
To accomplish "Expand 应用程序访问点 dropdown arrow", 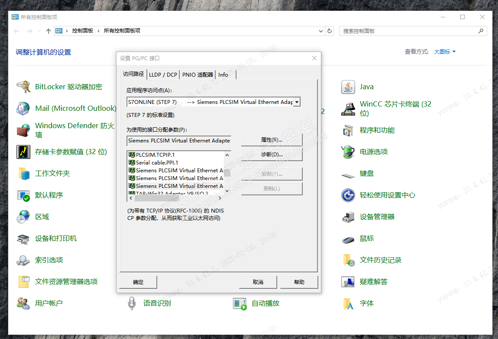I will (x=297, y=102).
